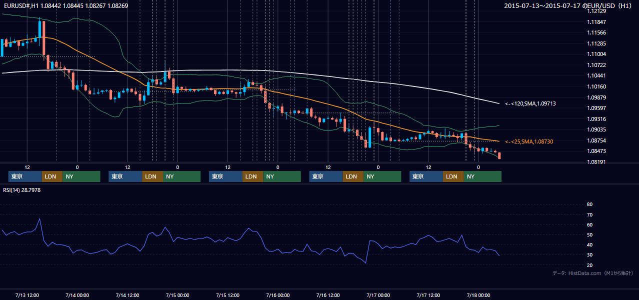Screen dimensions: 639x300
Task: Click the HistData.com data source credit
Action: pyautogui.click(x=593, y=273)
